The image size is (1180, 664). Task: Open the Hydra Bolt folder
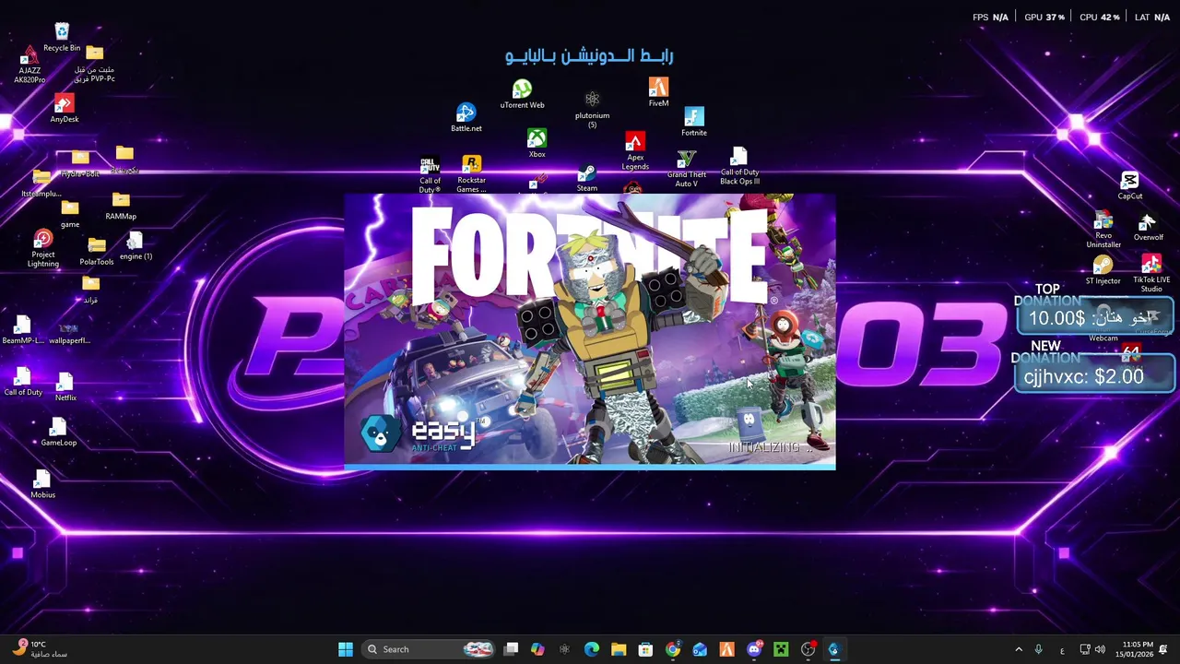(x=80, y=164)
